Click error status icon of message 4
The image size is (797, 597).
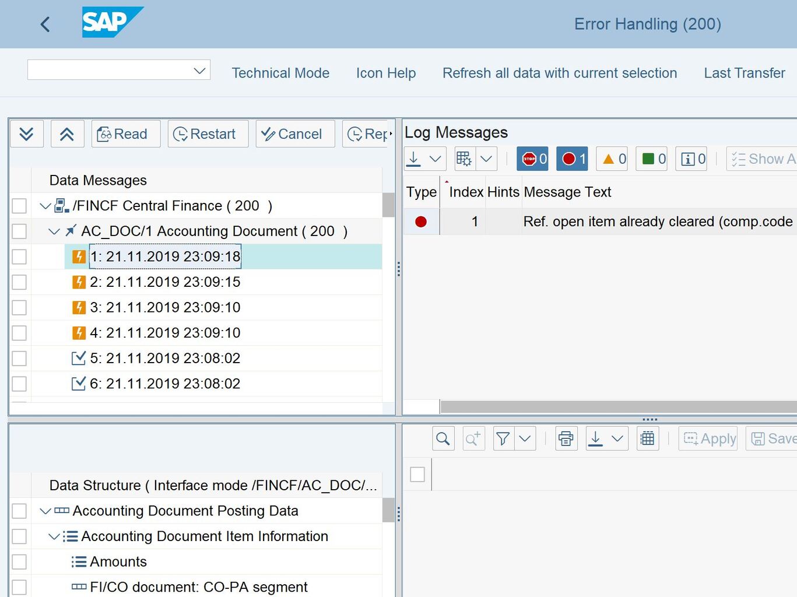click(79, 333)
